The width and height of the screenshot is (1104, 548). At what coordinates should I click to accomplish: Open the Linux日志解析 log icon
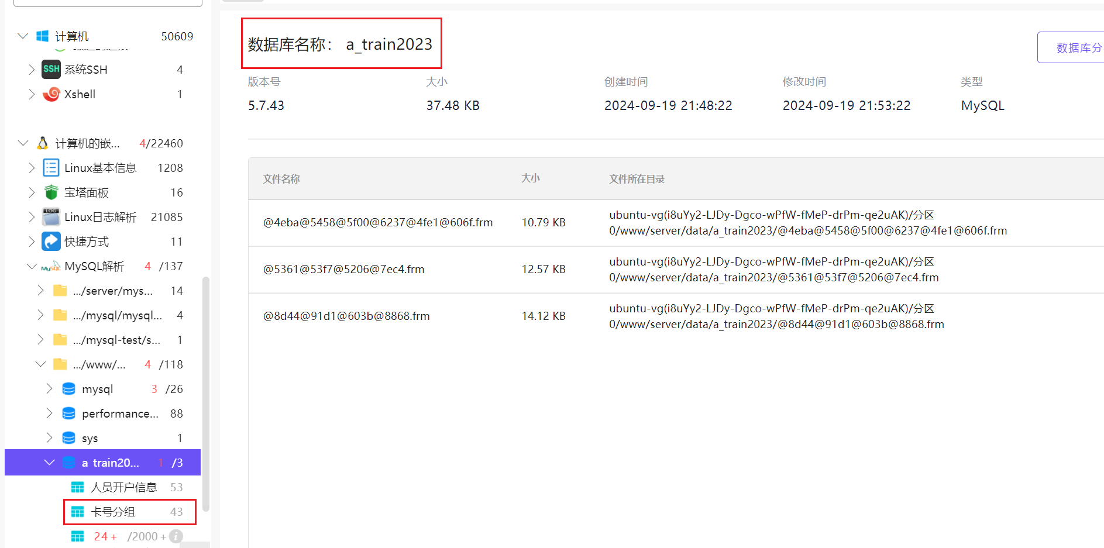51,217
